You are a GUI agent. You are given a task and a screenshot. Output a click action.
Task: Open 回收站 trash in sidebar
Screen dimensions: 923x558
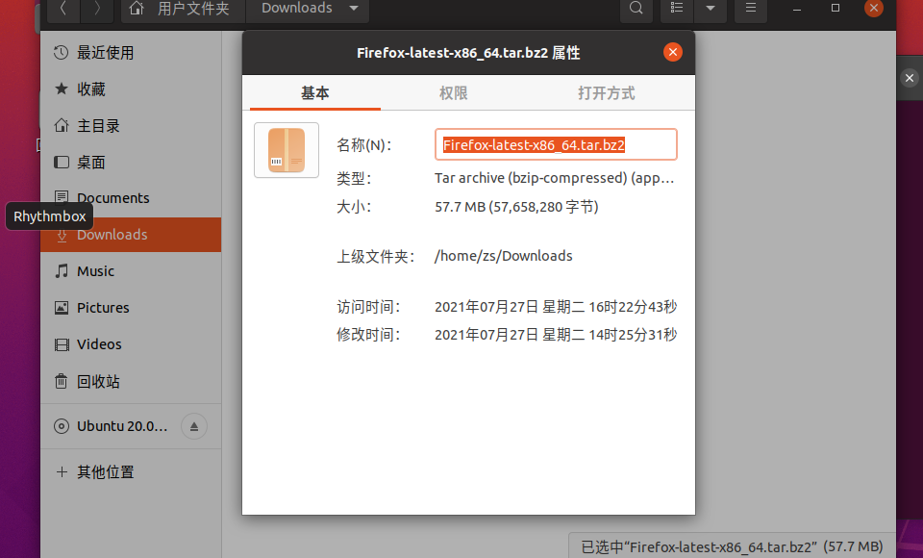point(131,381)
